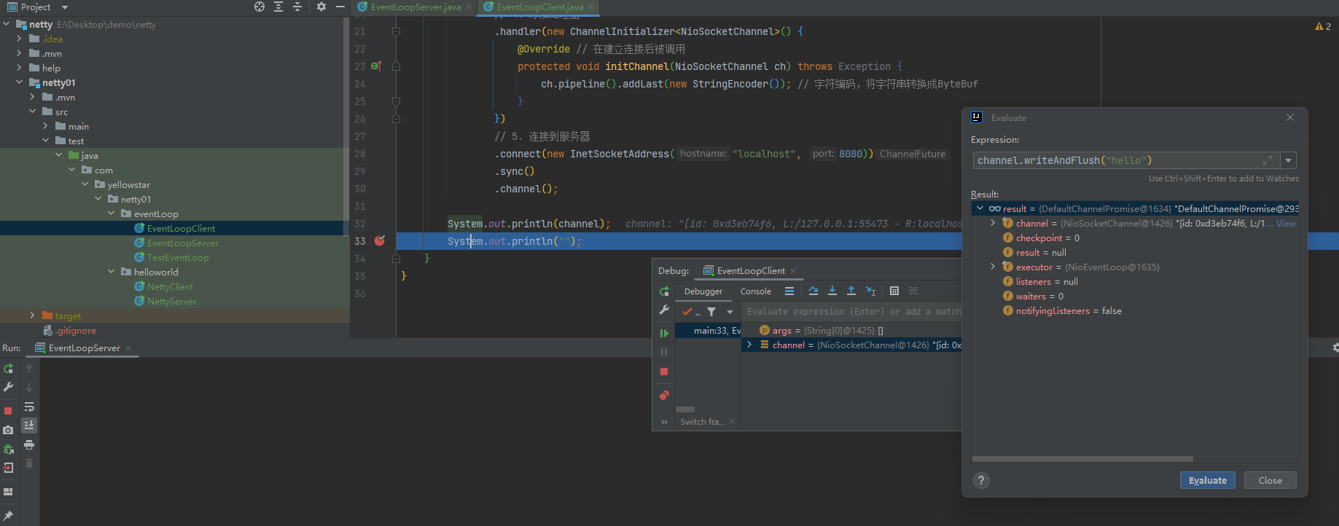This screenshot has height=526, width=1339.
Task: Rerun EventLoopServer in the Run panel
Action: point(8,369)
